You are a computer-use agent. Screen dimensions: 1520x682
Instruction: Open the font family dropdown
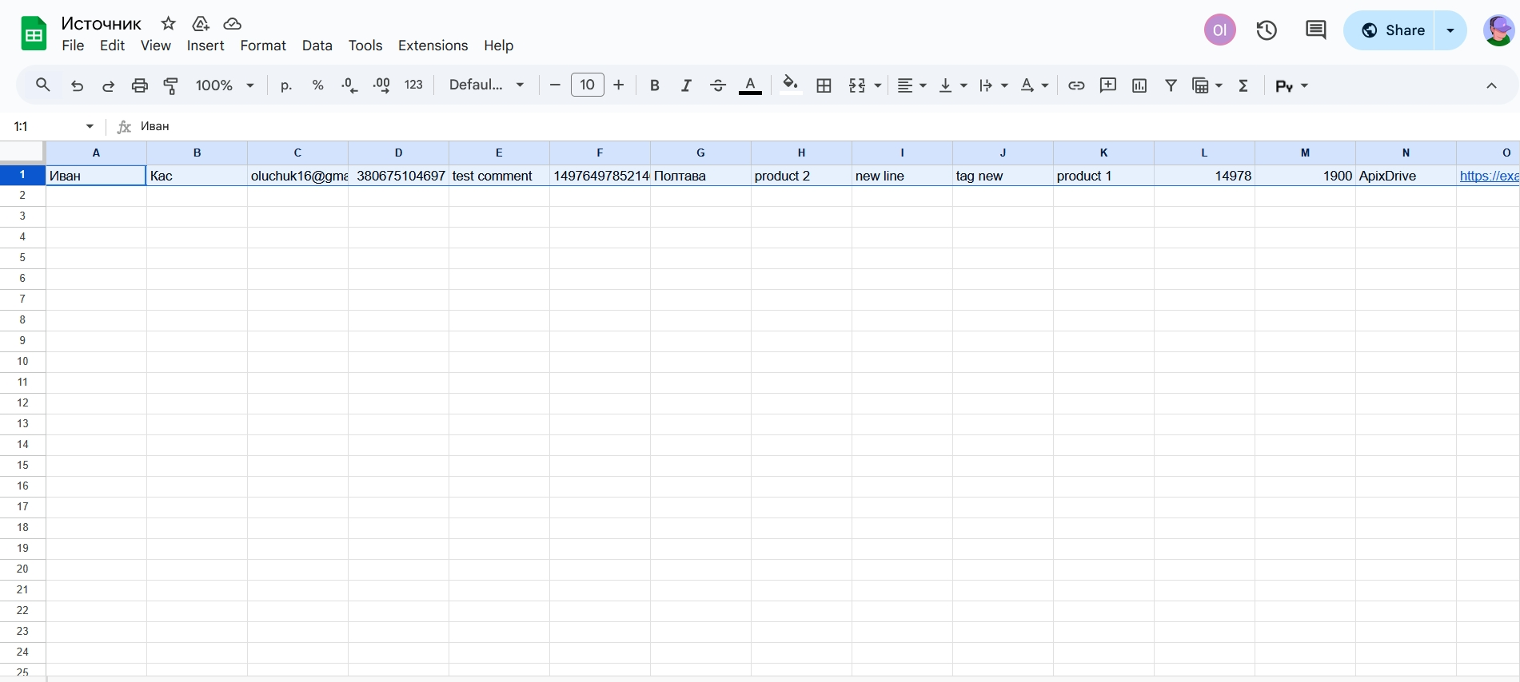486,85
